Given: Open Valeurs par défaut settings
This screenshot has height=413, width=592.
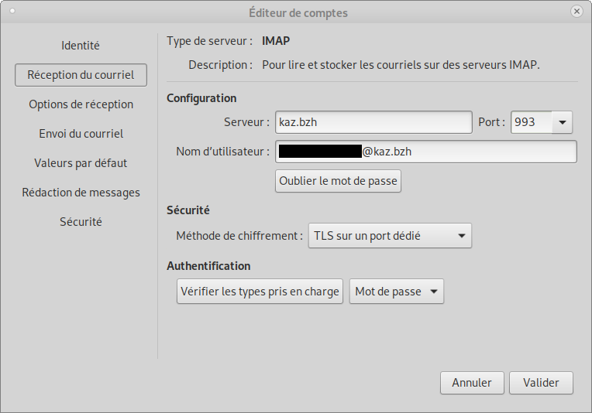Looking at the screenshot, I should (81, 163).
